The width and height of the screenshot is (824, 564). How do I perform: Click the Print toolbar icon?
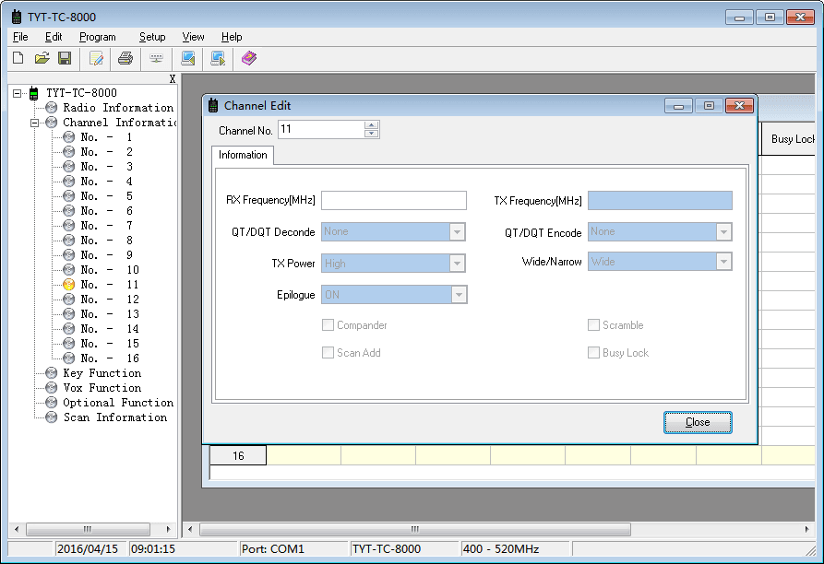pyautogui.click(x=125, y=59)
